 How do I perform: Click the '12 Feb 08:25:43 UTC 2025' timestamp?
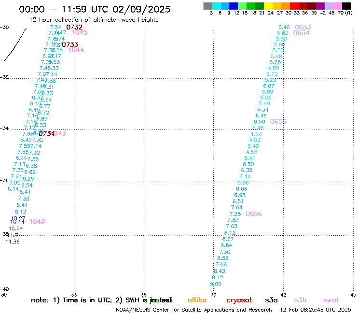[316, 310]
